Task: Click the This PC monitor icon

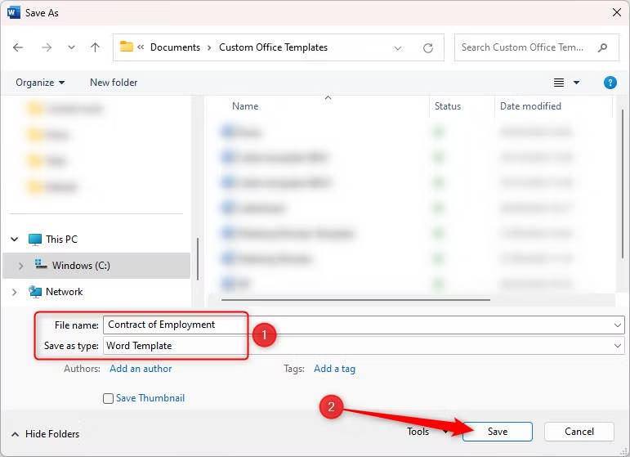Action: click(x=35, y=240)
